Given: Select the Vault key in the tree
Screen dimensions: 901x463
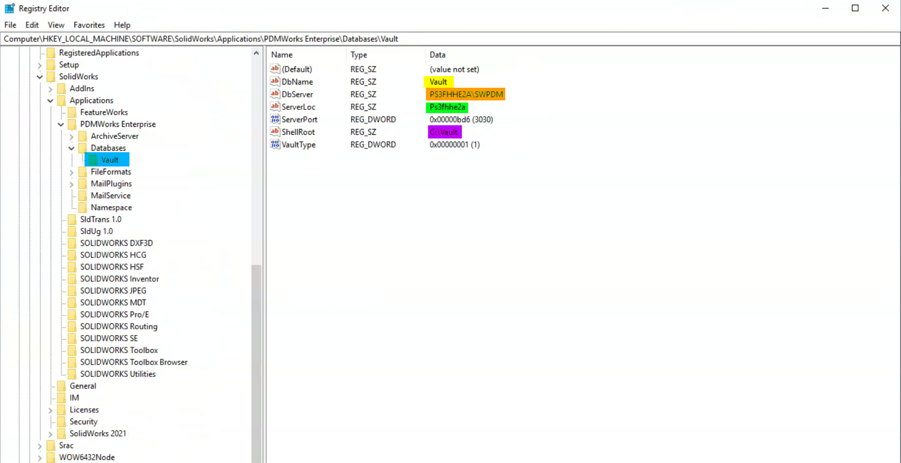Looking at the screenshot, I should [110, 160].
